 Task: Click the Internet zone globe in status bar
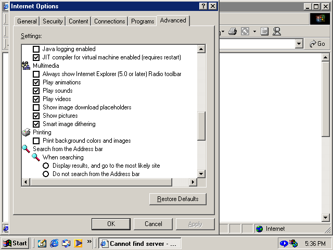coord(259,229)
